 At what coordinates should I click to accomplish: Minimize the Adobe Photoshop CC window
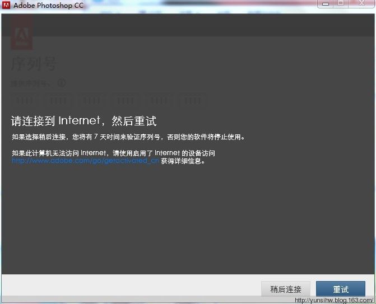[x=326, y=4]
